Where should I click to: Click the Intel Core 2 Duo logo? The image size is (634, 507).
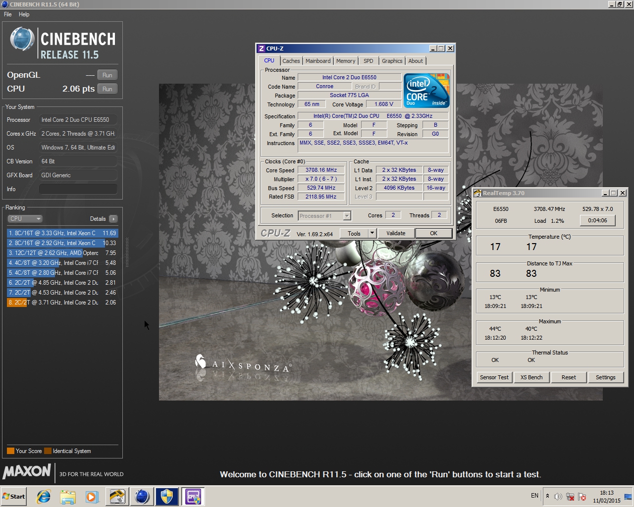pos(426,91)
